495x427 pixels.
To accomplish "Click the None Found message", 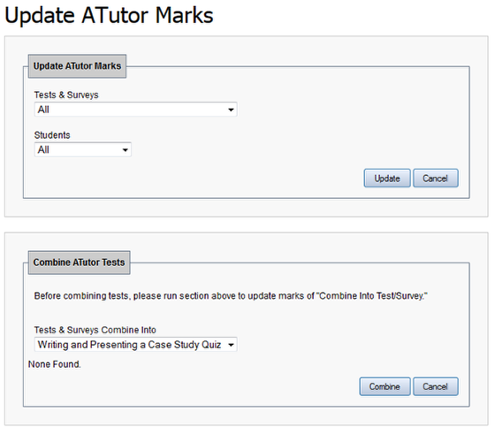I will click(x=55, y=364).
